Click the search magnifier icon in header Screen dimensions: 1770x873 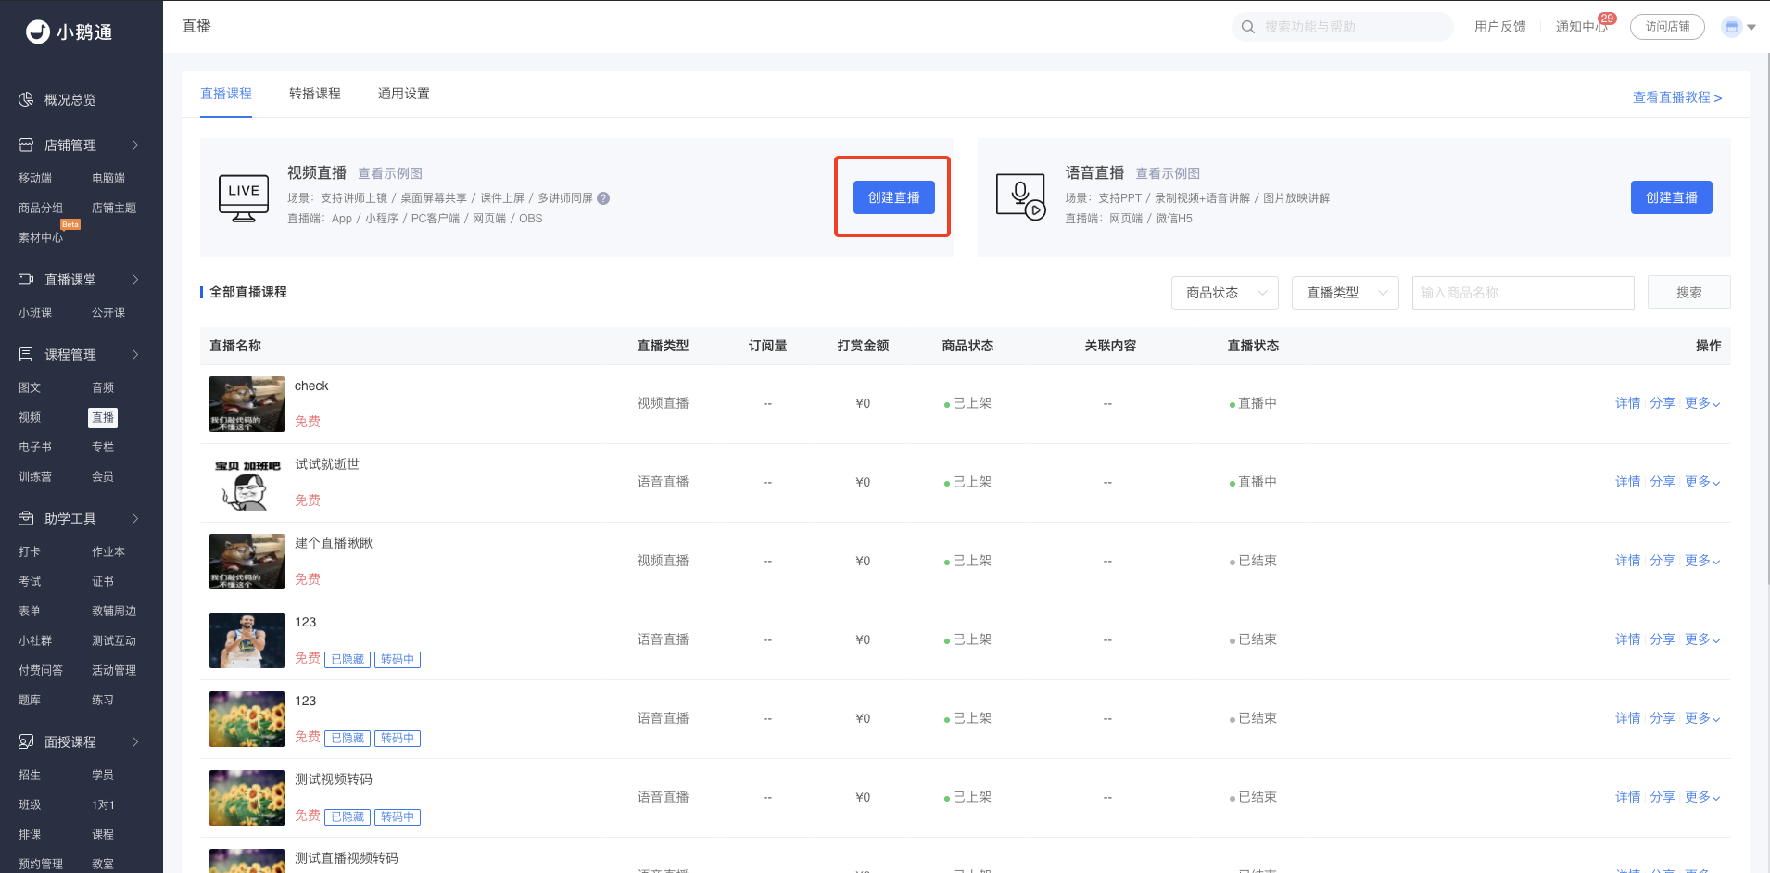click(x=1248, y=27)
